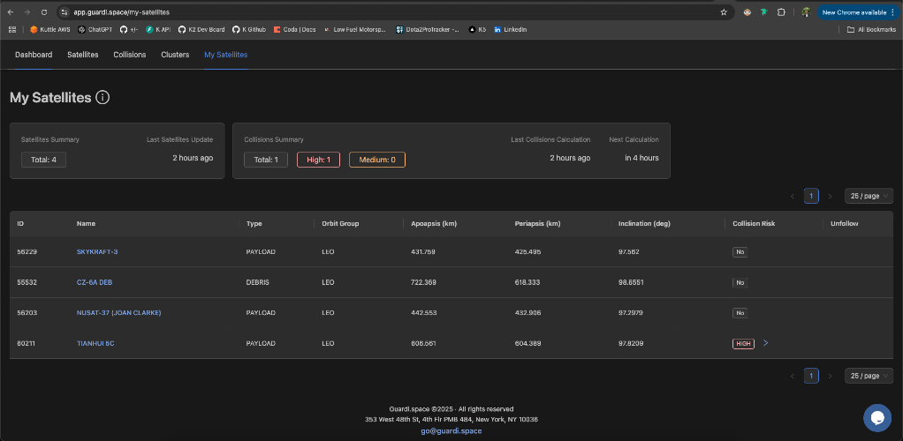Click the No risk tag for CZ-6A DEB
This screenshot has width=903, height=441.
[740, 282]
